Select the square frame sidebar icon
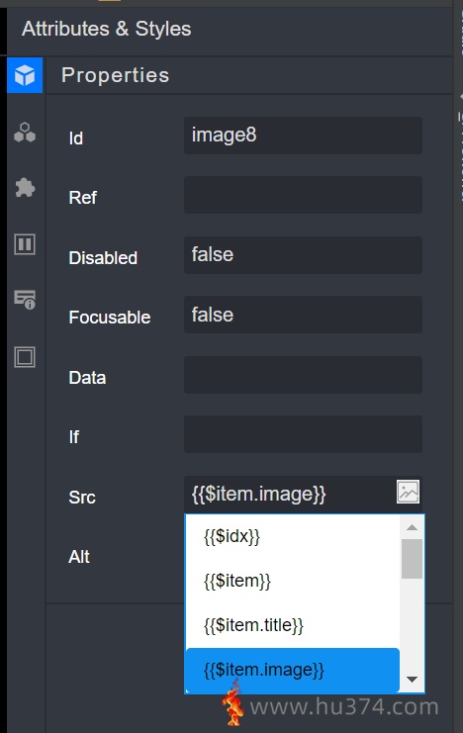The width and height of the screenshot is (463, 733). pyautogui.click(x=25, y=357)
